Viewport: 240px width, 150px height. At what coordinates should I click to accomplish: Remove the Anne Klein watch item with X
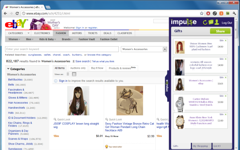(225, 114)
